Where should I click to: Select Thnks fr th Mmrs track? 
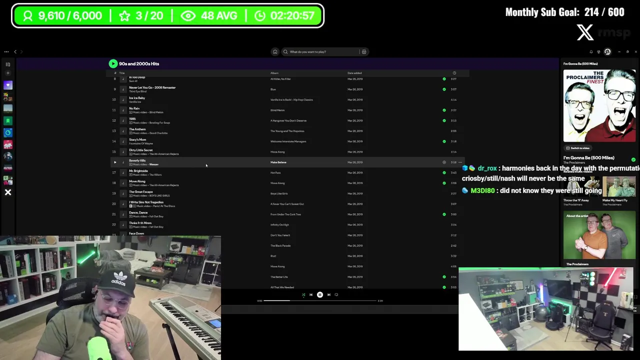[x=140, y=223]
